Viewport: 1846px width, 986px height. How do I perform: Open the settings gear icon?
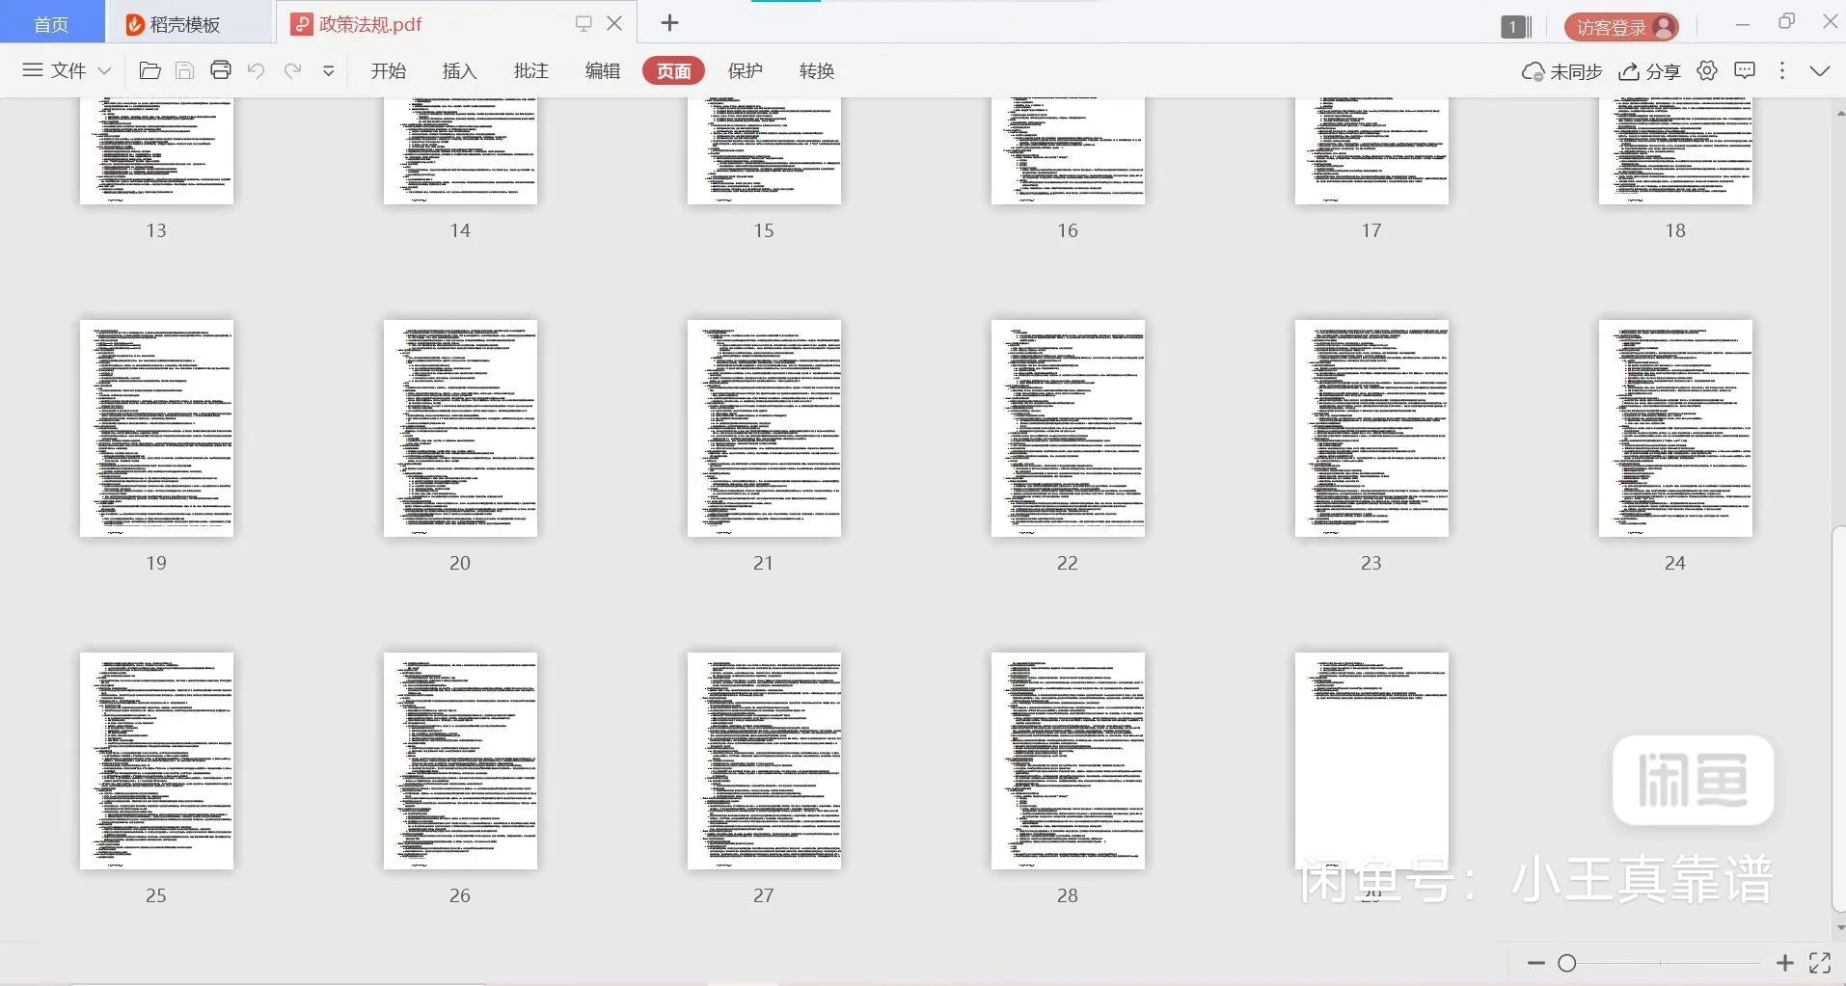coord(1707,70)
